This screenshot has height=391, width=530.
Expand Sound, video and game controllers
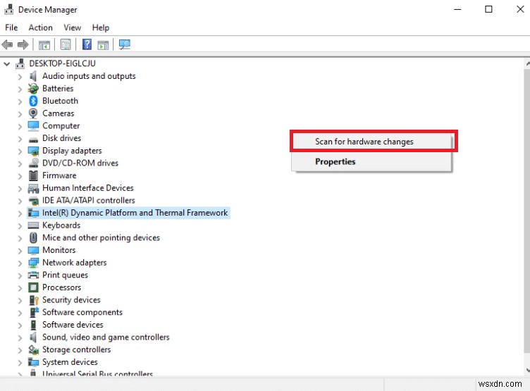tap(20, 337)
